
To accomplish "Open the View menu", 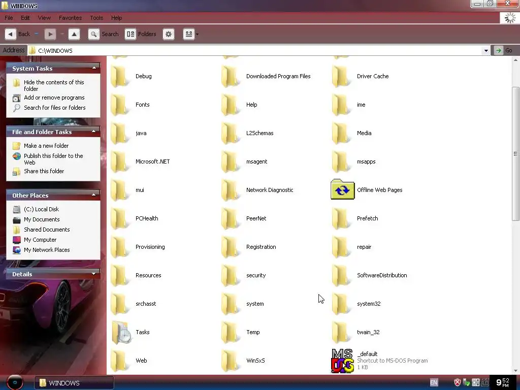I will click(x=44, y=18).
